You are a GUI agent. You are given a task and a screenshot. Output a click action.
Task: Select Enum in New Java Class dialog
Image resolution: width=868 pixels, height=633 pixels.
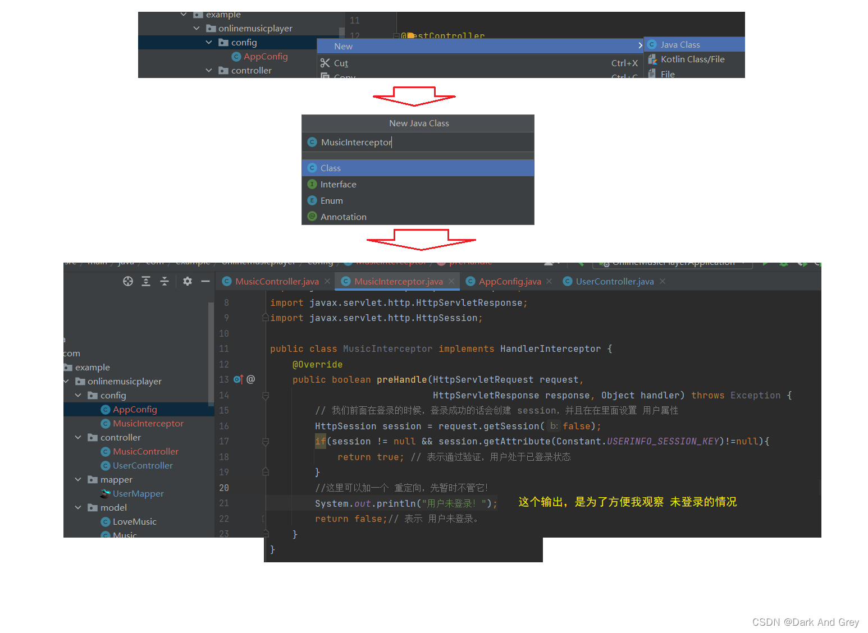click(418, 200)
